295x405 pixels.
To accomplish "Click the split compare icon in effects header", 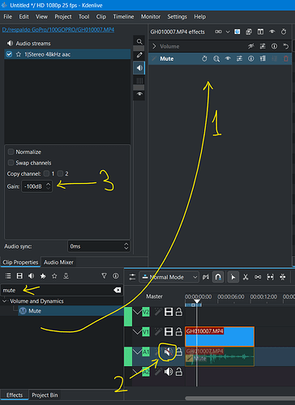I will point(218,32).
